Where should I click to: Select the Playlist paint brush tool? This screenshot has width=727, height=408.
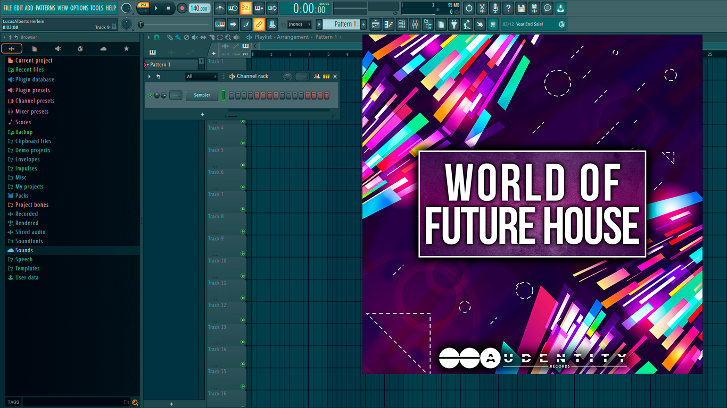point(178,37)
